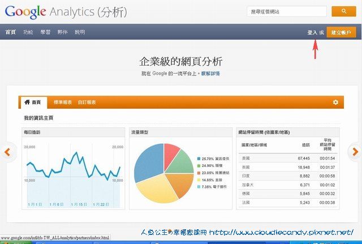Click the 流量類型 chart title
362x244 pixels.
tap(140, 132)
